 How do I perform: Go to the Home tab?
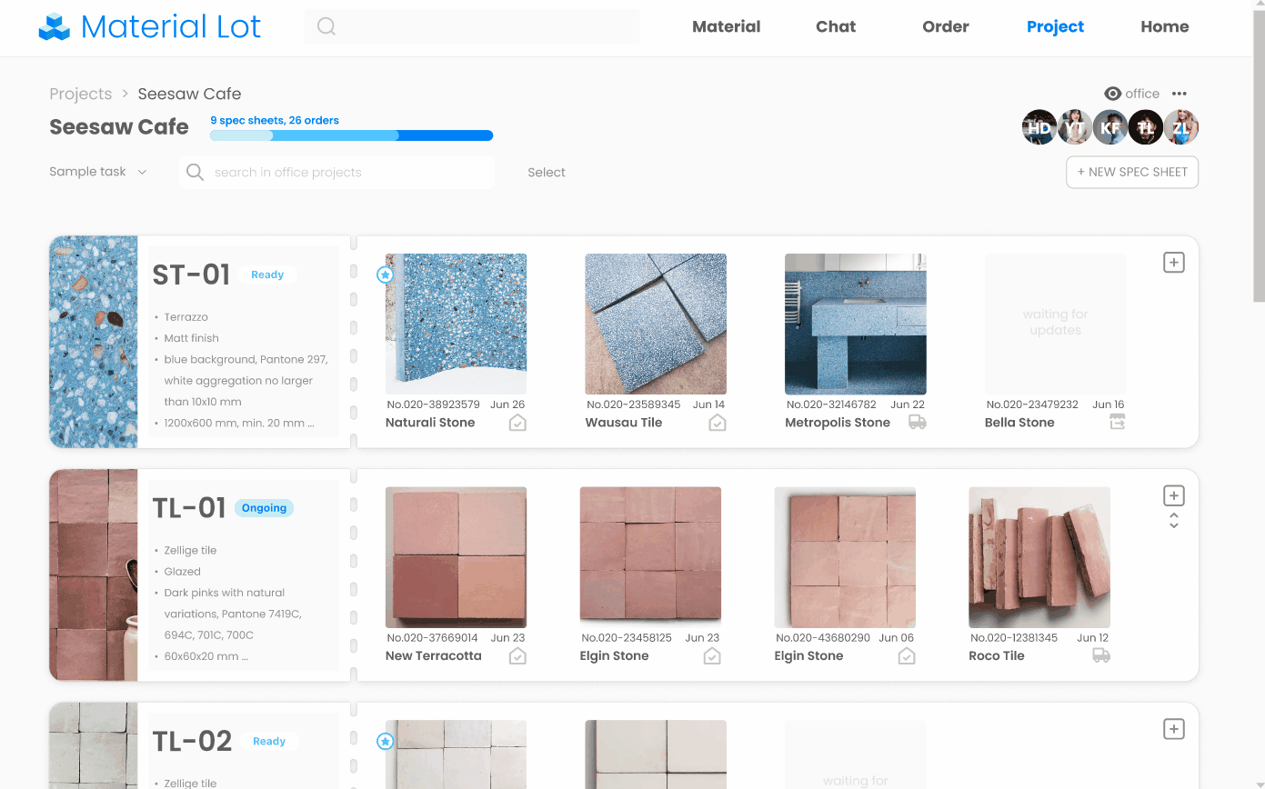[x=1165, y=27]
